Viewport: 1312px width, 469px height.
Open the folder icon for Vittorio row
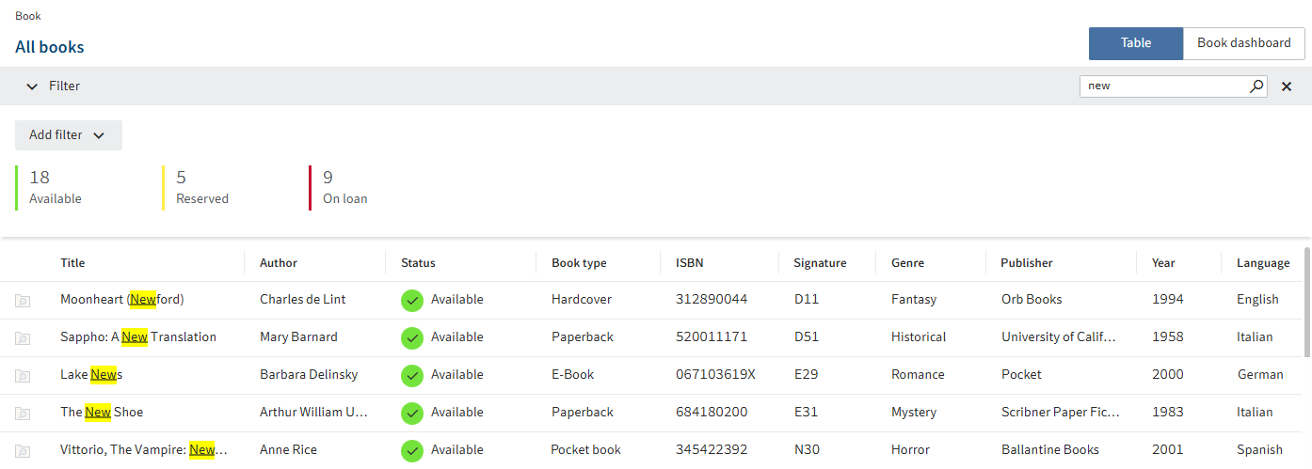23,451
